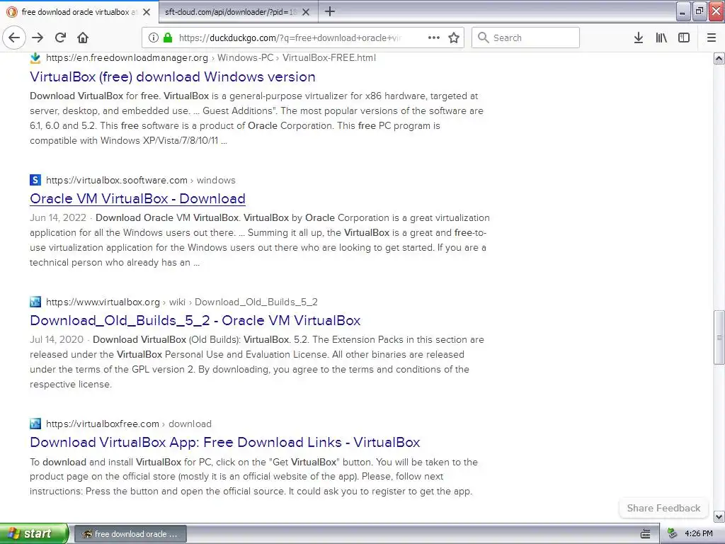Click the Share Feedback button
The height and width of the screenshot is (544, 725).
coord(663,508)
